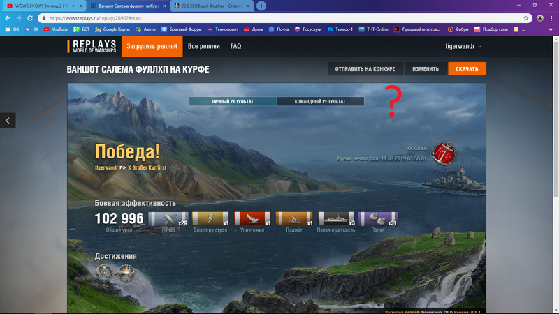Bookmark this page with the star icon
Viewport: 559px width, 314px height.
526,18
